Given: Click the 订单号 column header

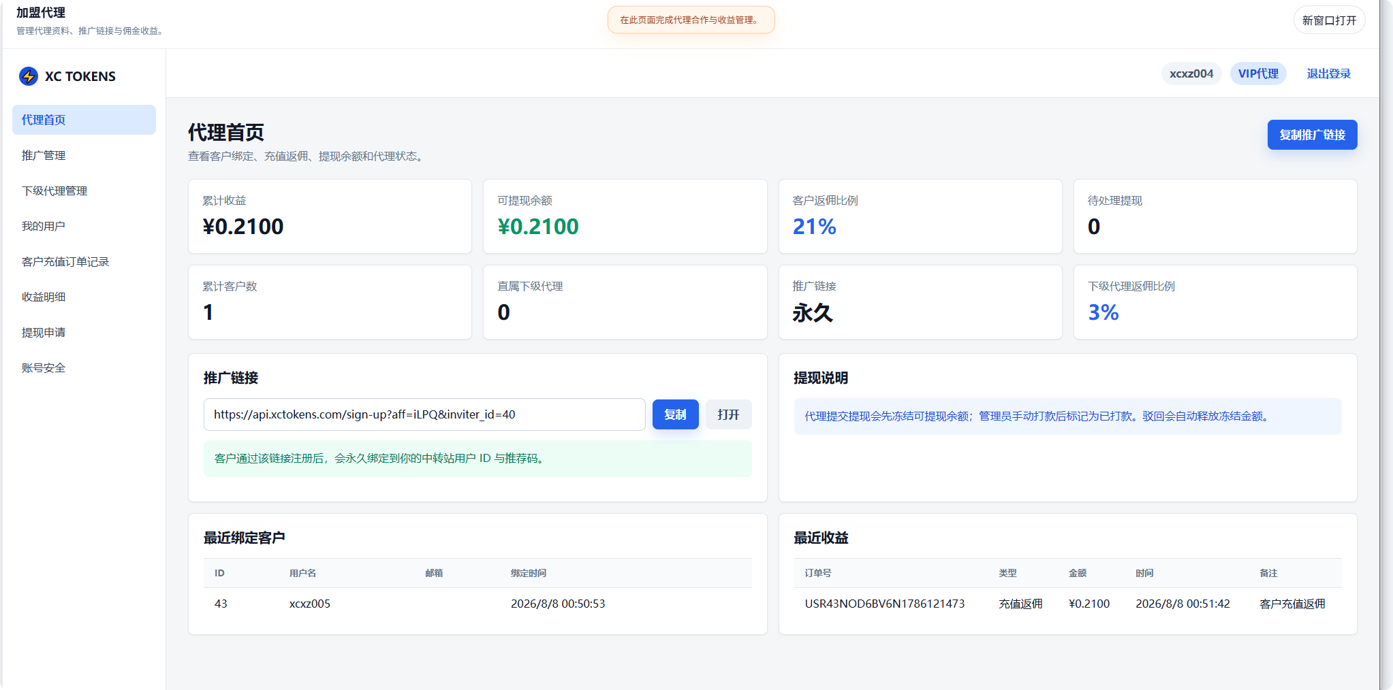Looking at the screenshot, I should 818,573.
